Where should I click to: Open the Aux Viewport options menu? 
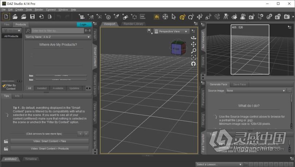(x=290, y=27)
